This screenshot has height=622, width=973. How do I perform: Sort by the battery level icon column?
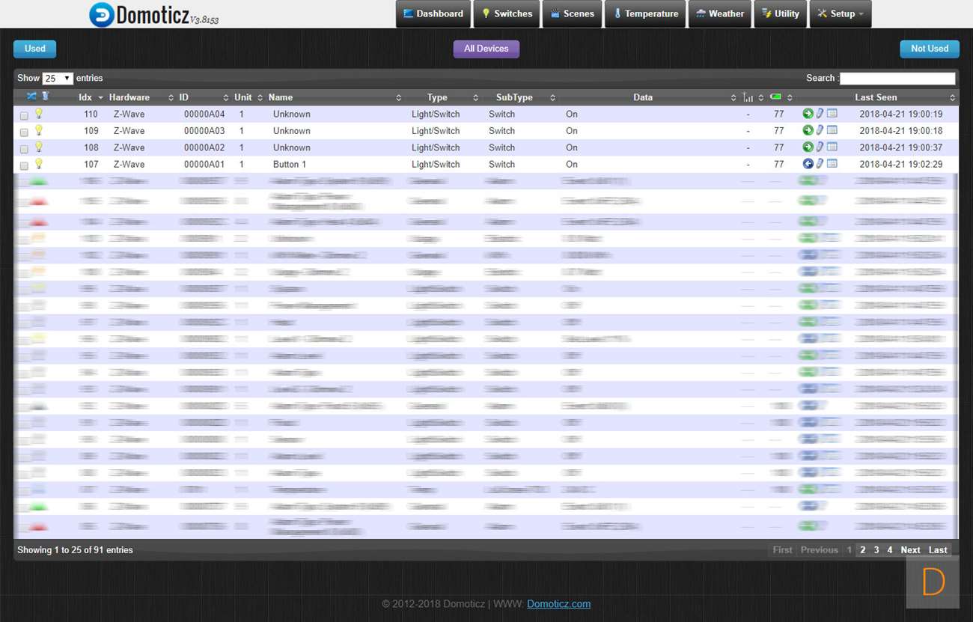[x=776, y=97]
